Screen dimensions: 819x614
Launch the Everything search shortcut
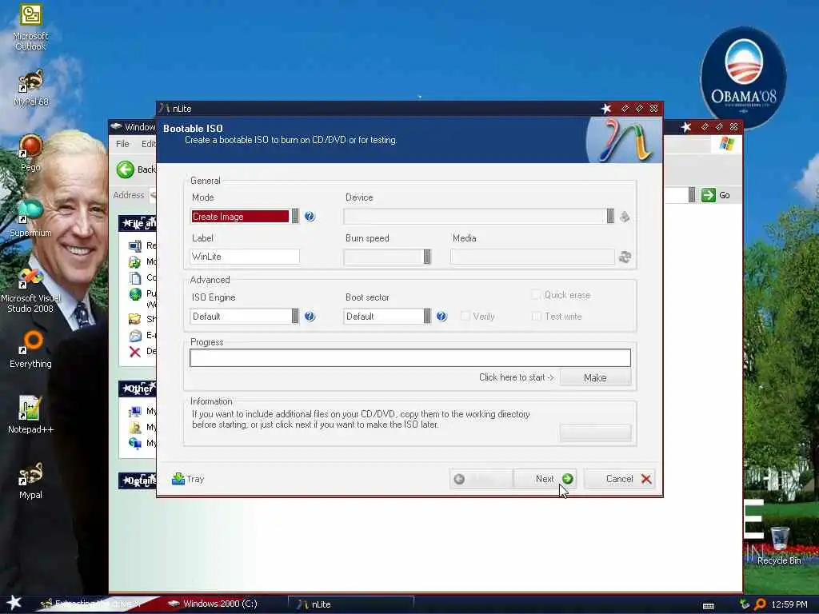pos(30,349)
